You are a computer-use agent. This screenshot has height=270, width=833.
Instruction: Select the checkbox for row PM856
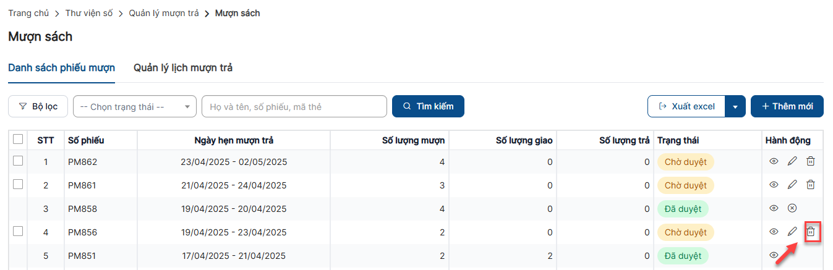coord(18,231)
